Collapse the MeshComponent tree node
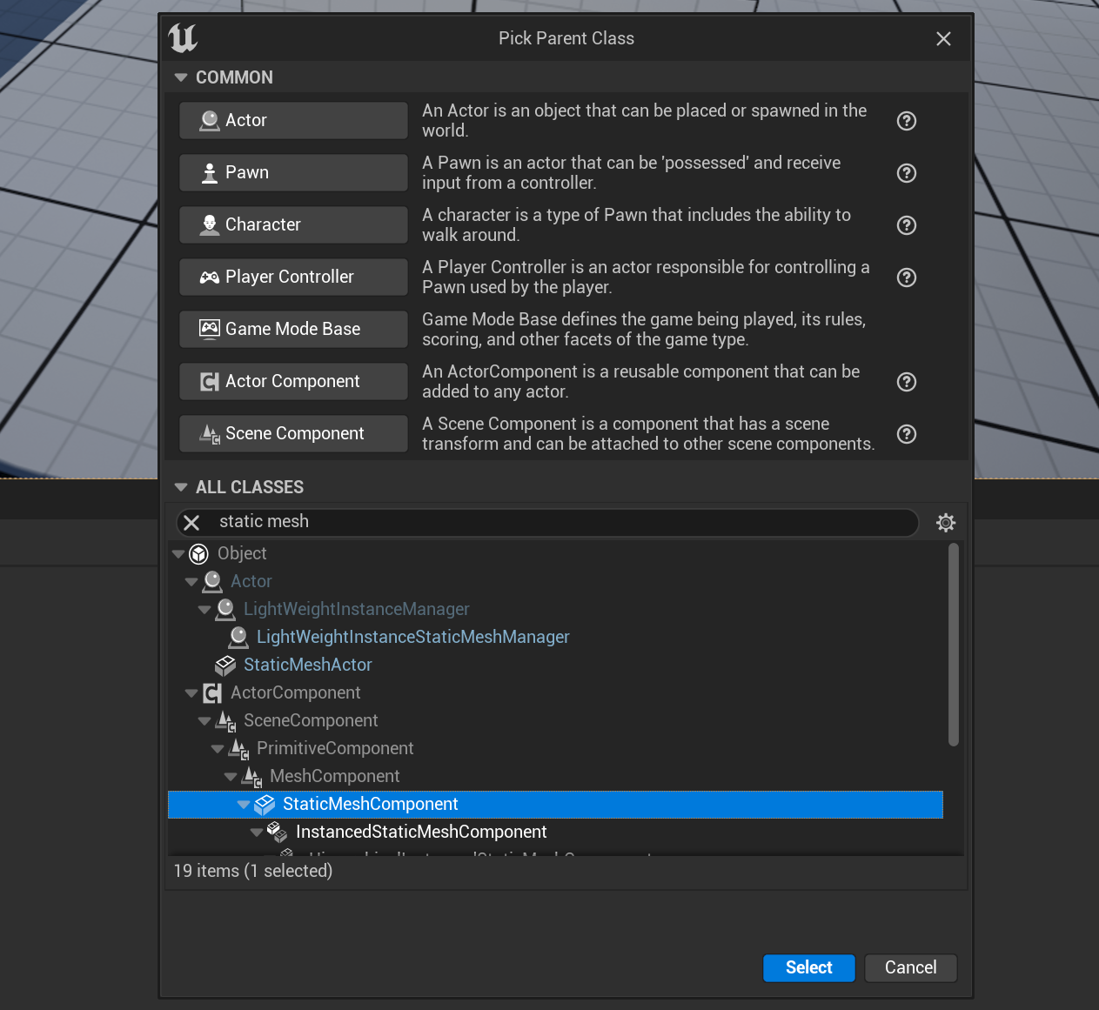 (x=231, y=777)
